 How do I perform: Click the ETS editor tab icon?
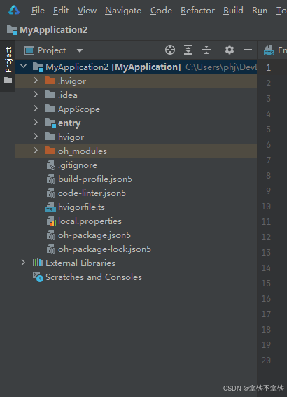coord(269,50)
